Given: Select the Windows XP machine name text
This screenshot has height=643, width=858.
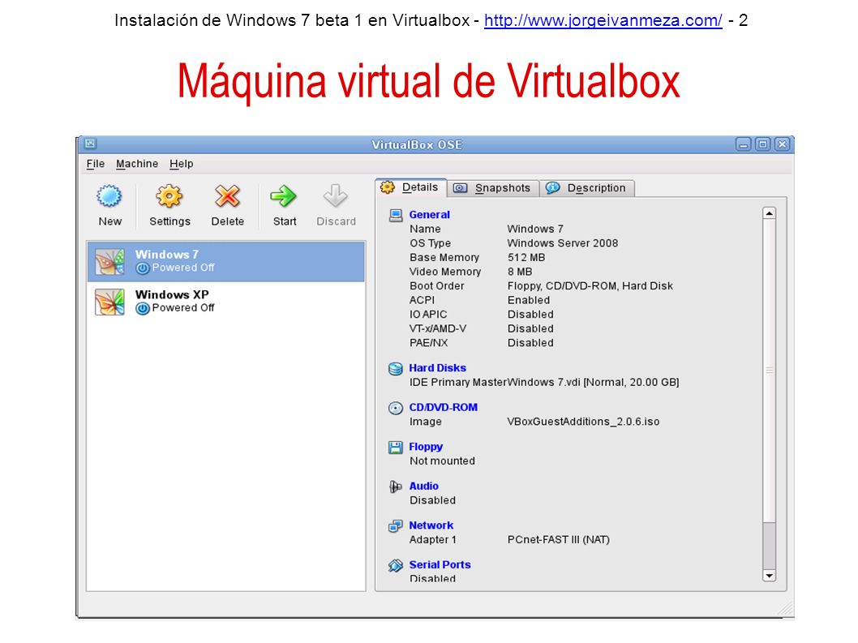Looking at the screenshot, I should (172, 295).
